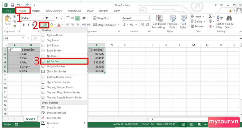Open Format as Table gallery
Image resolution: width=242 pixels, height=130 pixels.
coord(173,22)
